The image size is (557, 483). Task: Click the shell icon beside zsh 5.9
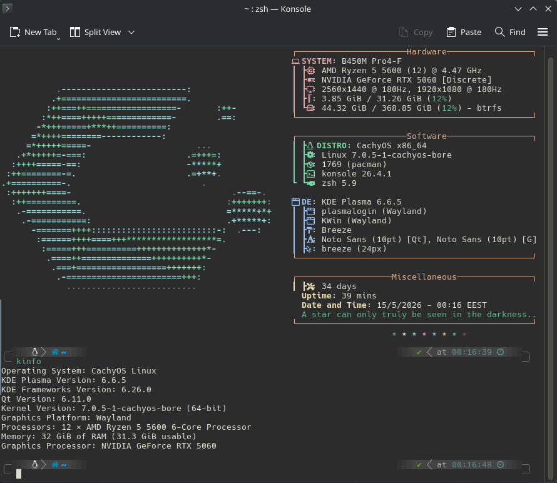[x=311, y=183]
